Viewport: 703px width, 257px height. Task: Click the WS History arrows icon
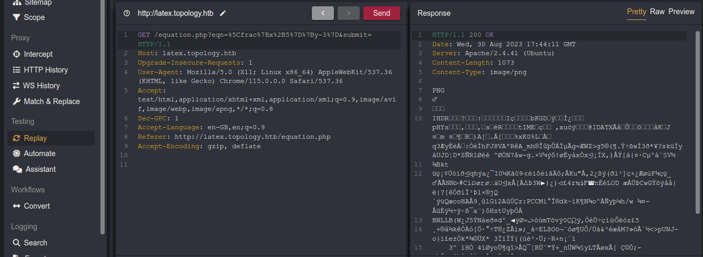[17, 86]
